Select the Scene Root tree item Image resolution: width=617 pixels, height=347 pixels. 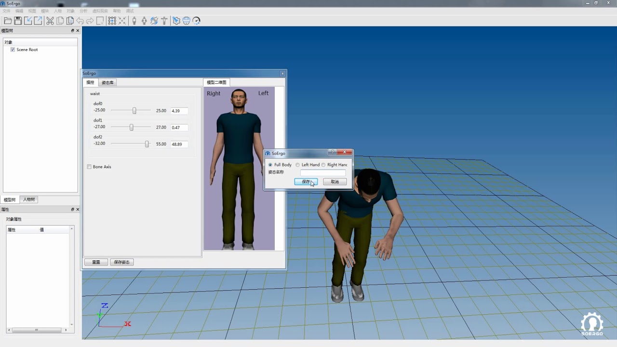pyautogui.click(x=27, y=50)
